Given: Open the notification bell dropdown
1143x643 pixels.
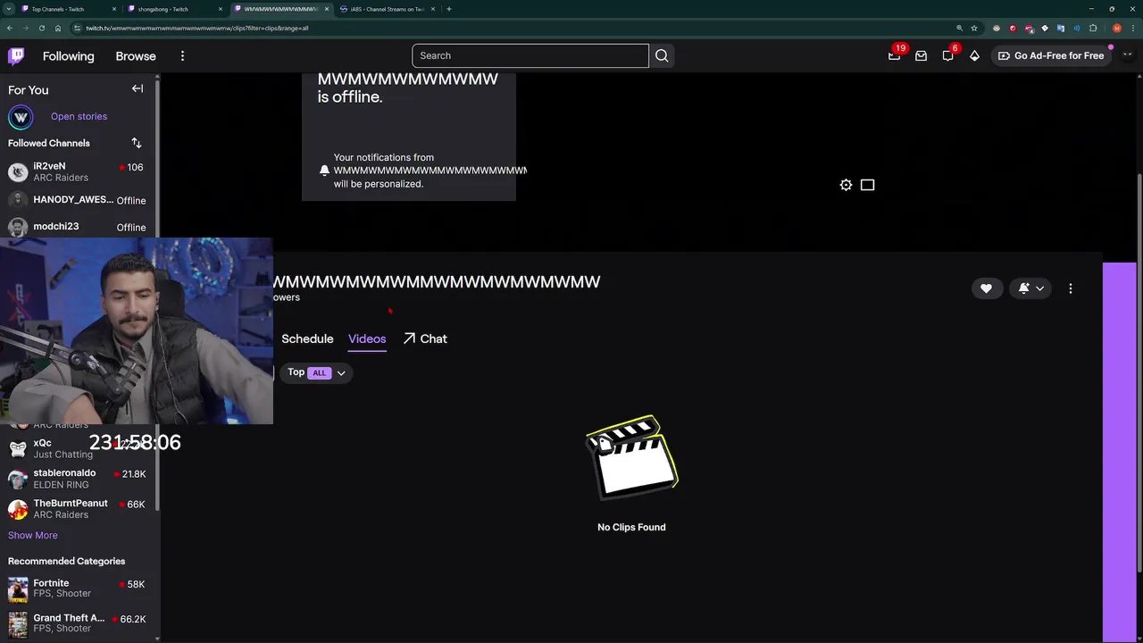Looking at the screenshot, I should click(x=1030, y=288).
